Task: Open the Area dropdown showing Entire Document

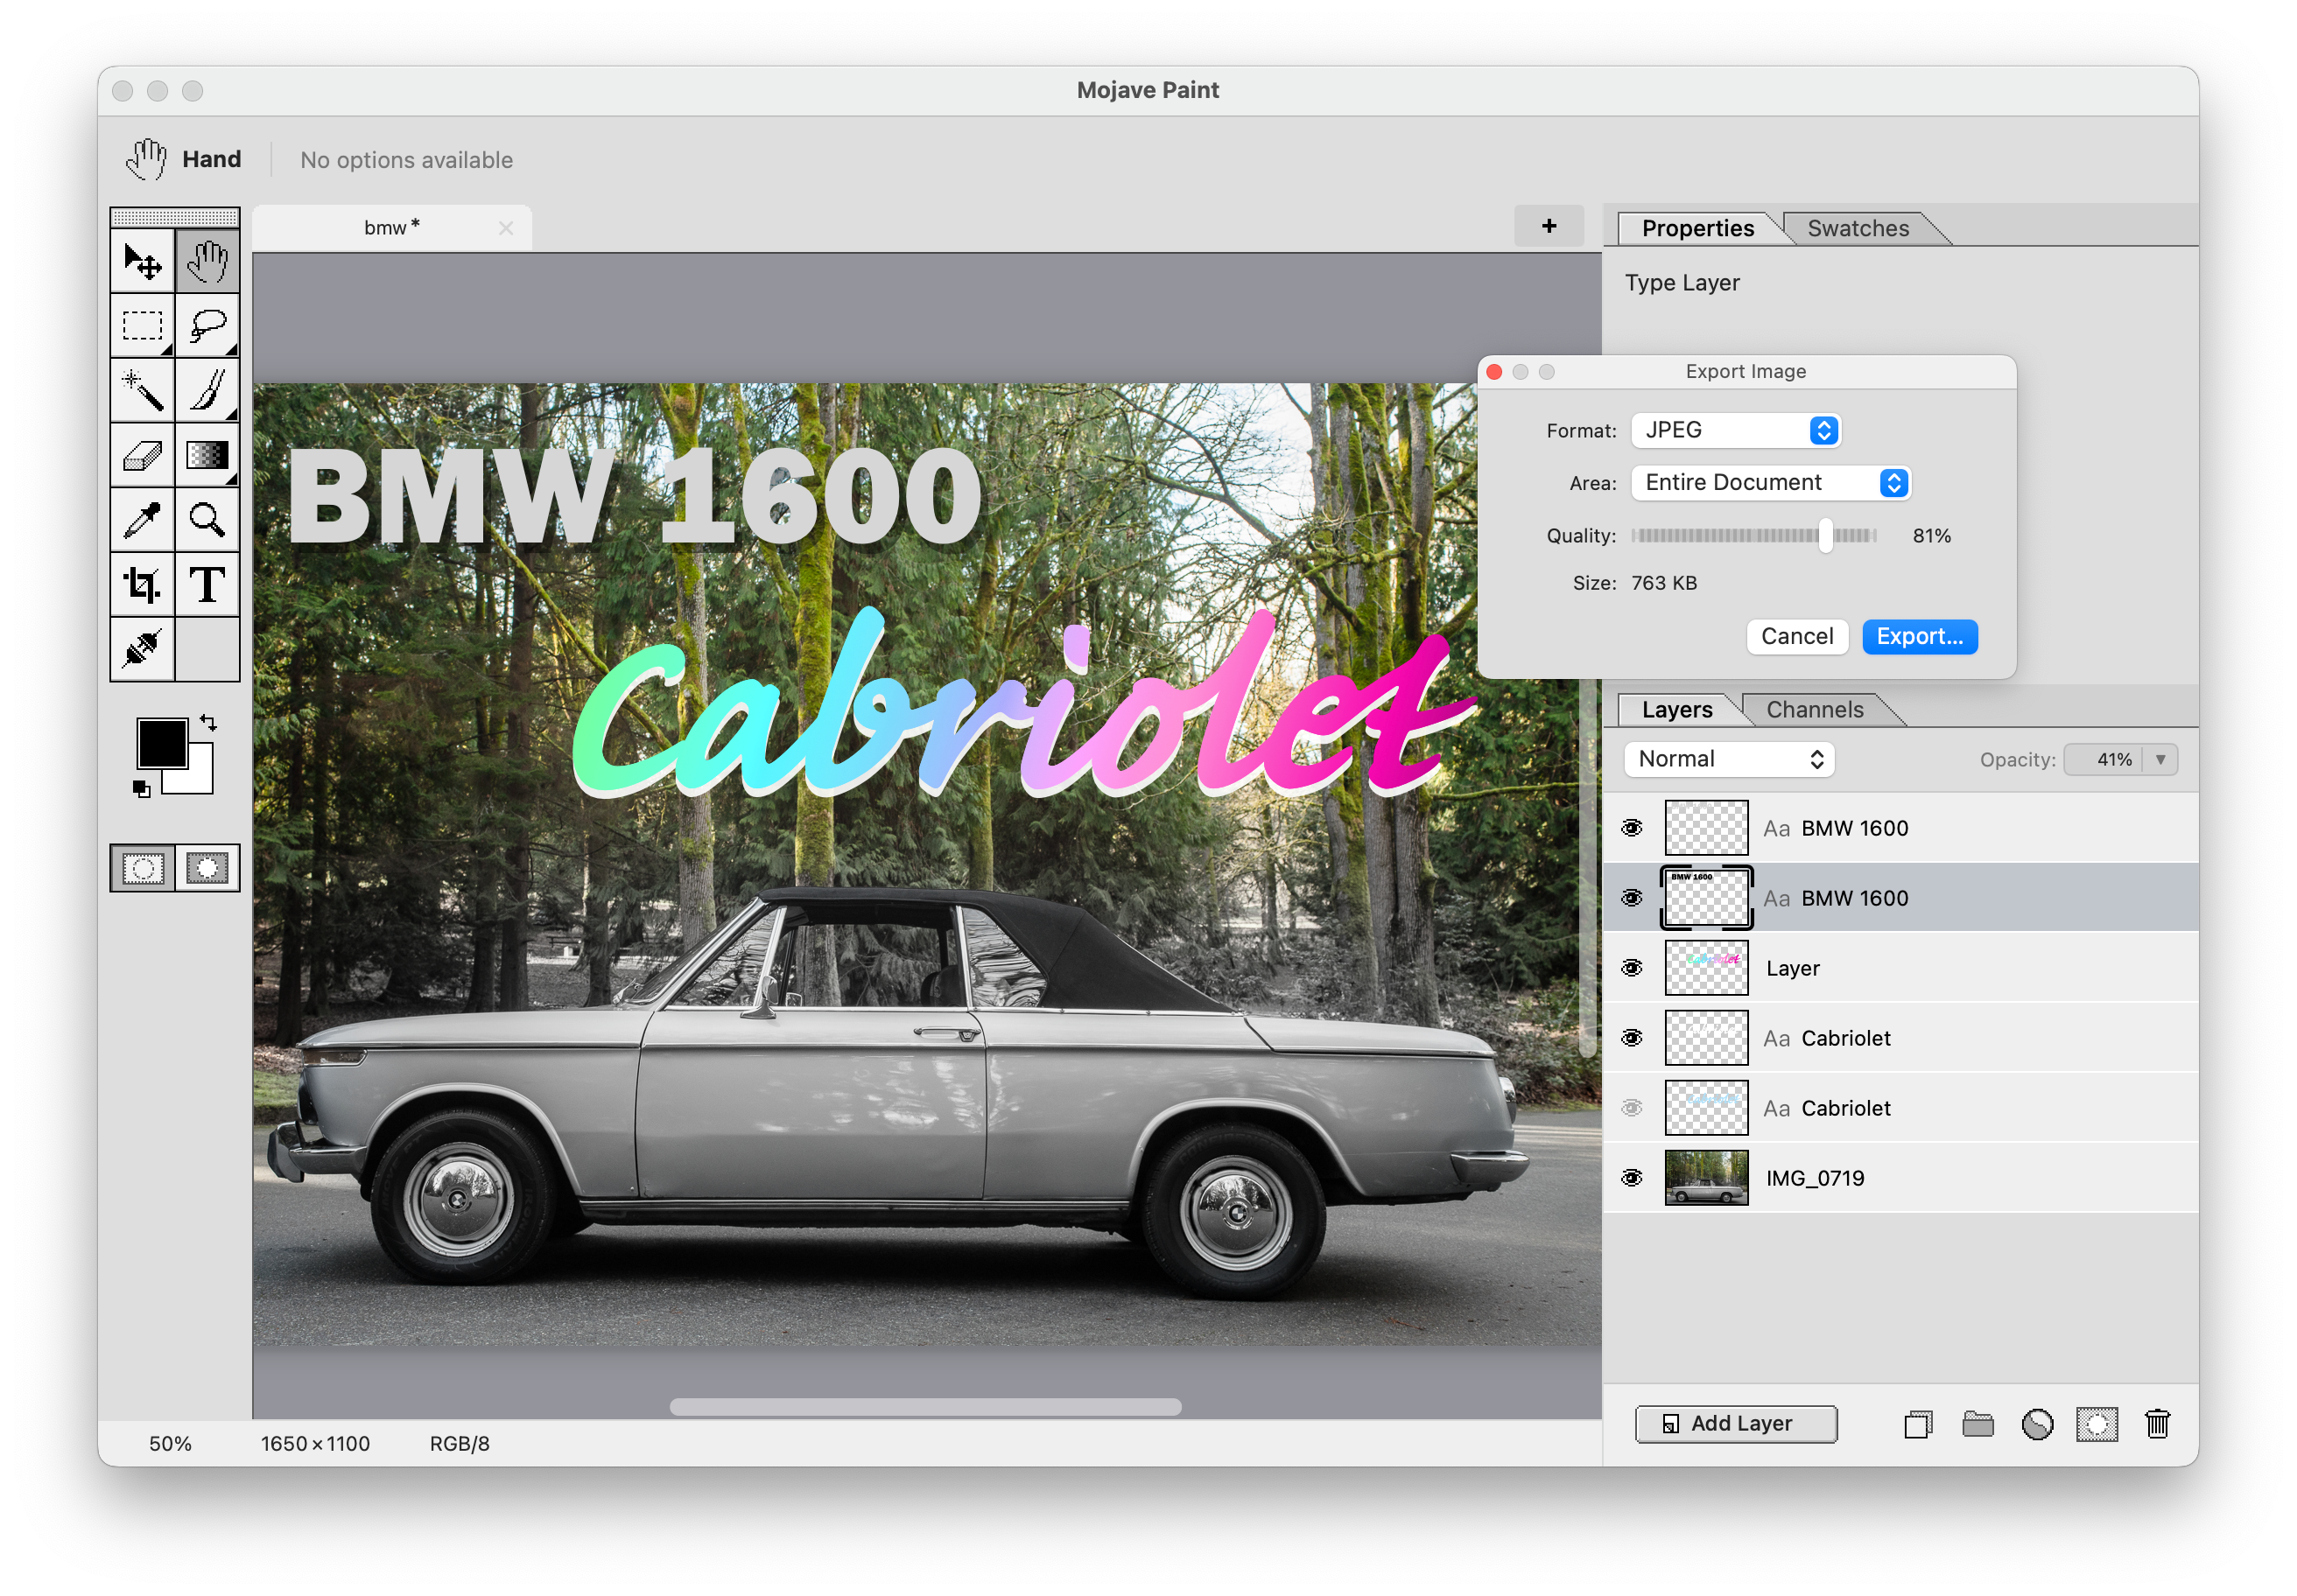Action: pos(1771,483)
